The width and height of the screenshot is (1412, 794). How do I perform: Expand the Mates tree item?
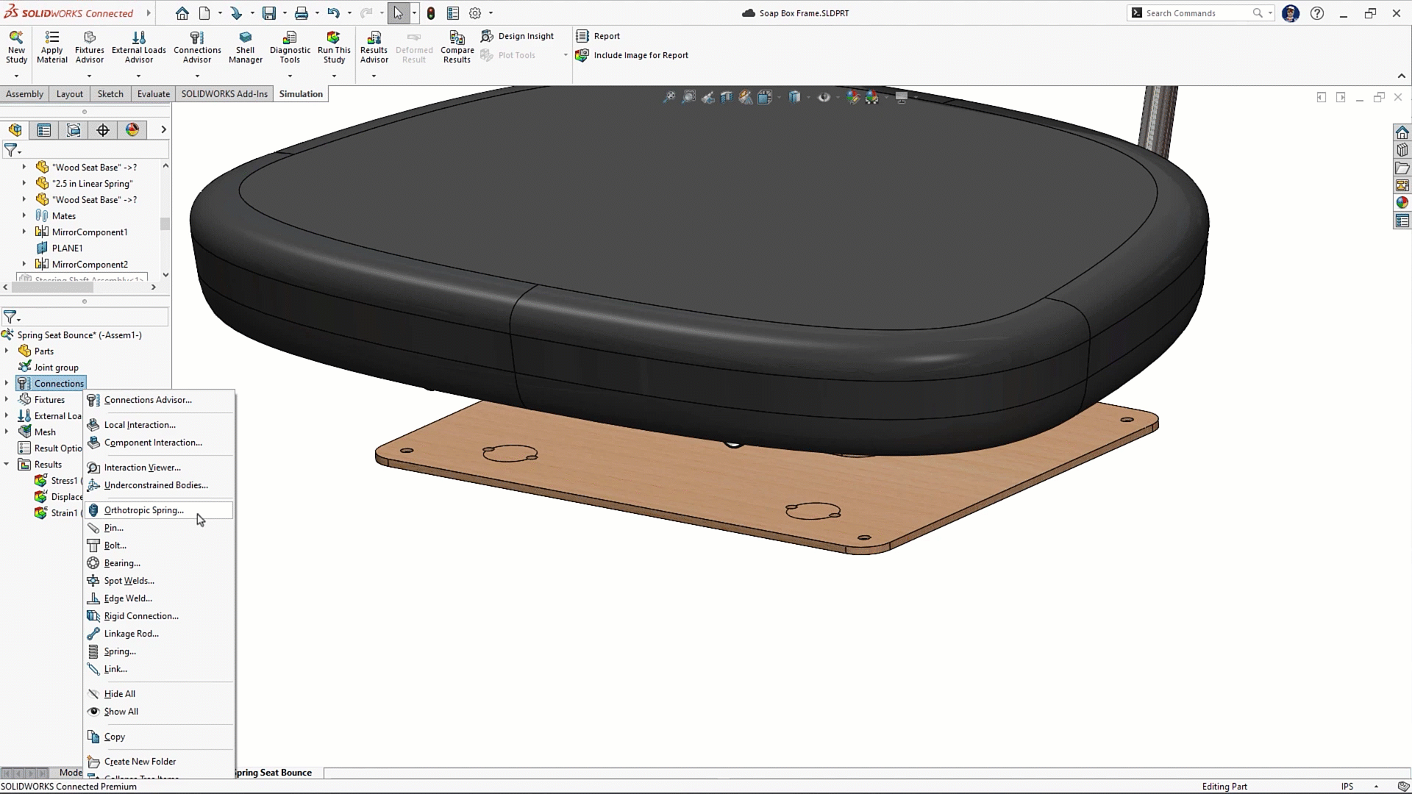[x=24, y=216]
